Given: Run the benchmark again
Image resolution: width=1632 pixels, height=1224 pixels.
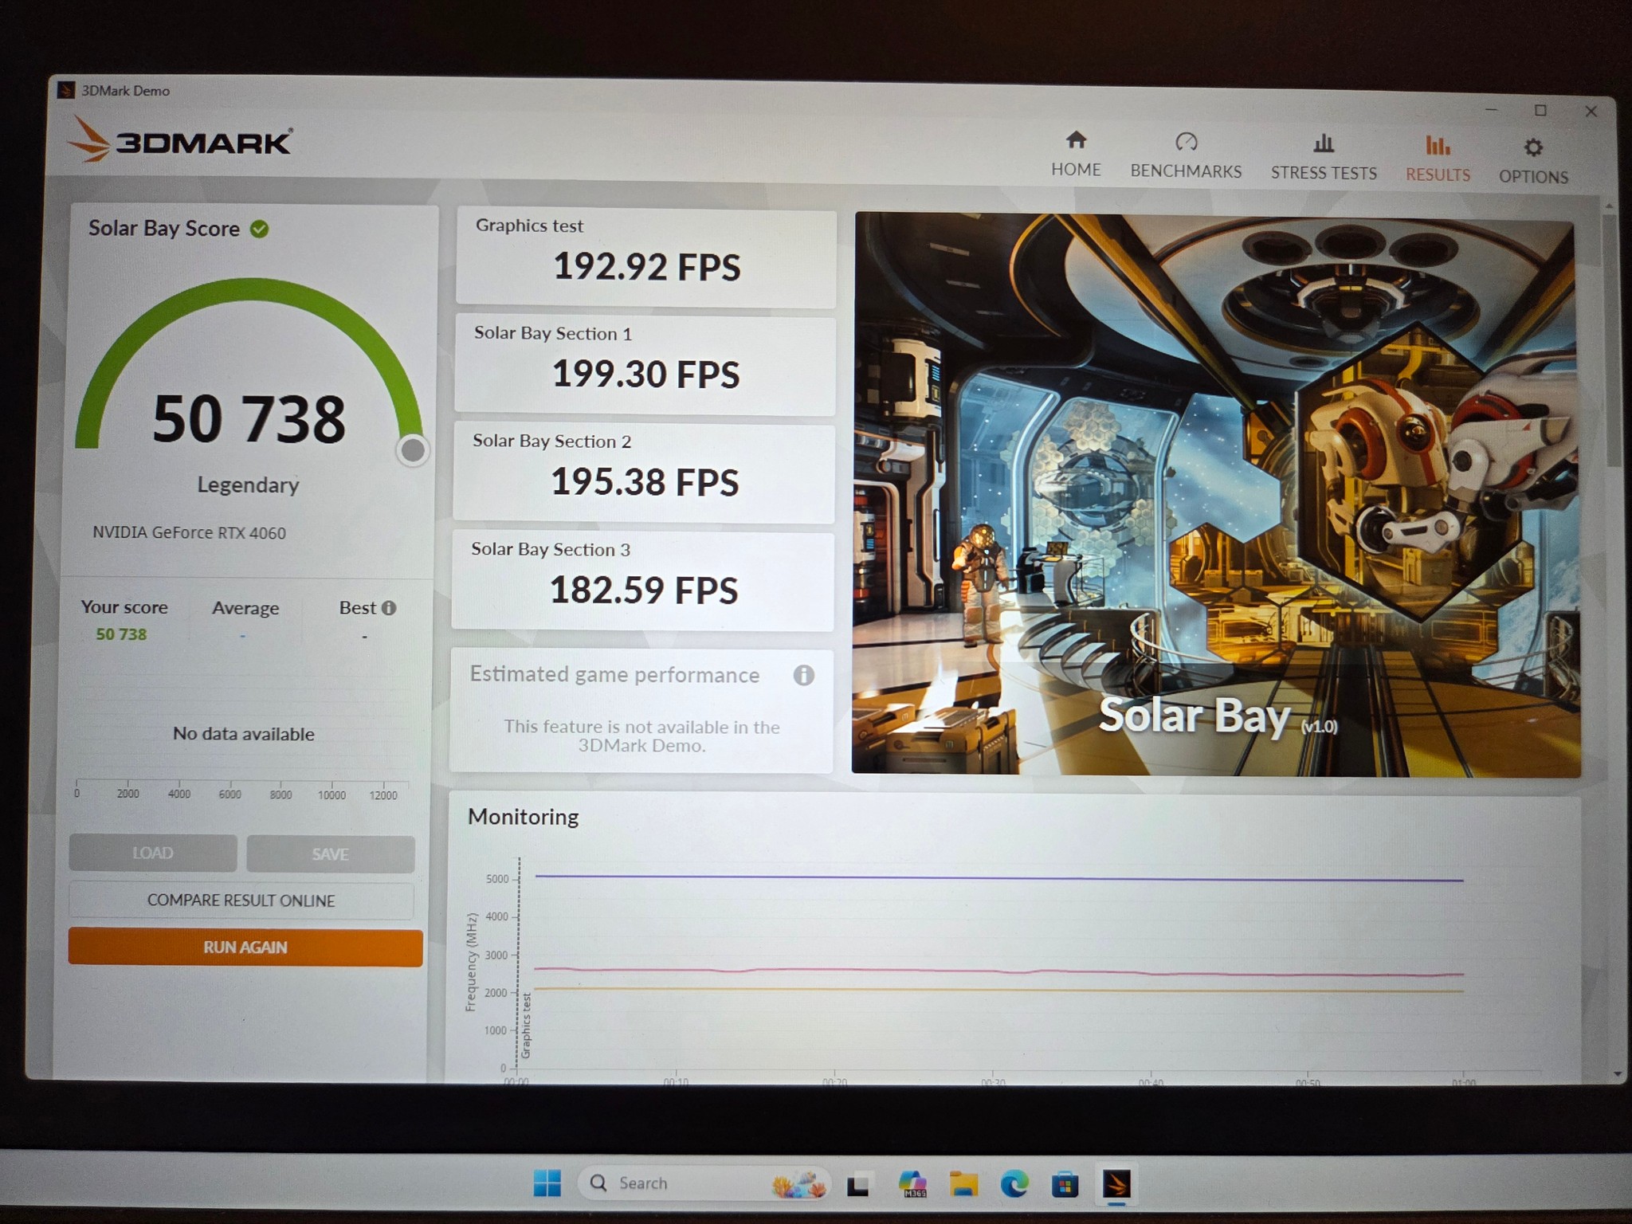Looking at the screenshot, I should click(x=245, y=947).
